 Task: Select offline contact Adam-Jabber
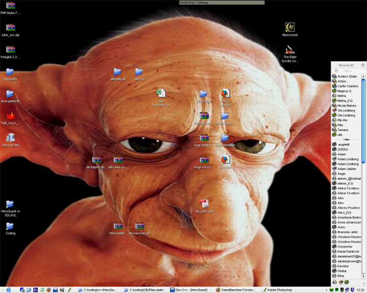(x=346, y=169)
